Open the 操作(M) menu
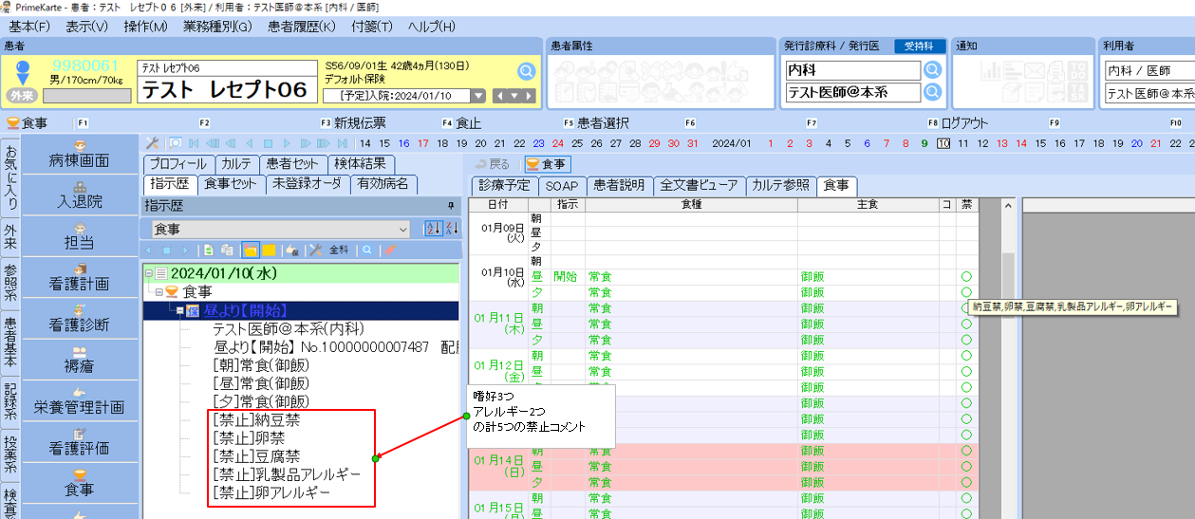Image resolution: width=1195 pixels, height=519 pixels. [x=145, y=27]
